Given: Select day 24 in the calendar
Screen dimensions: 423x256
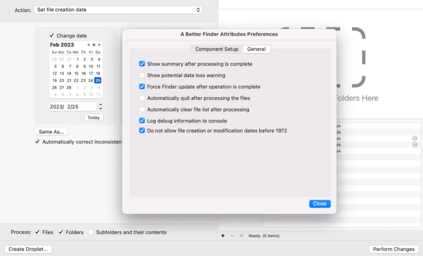Looking at the screenshot, I should tap(91, 80).
